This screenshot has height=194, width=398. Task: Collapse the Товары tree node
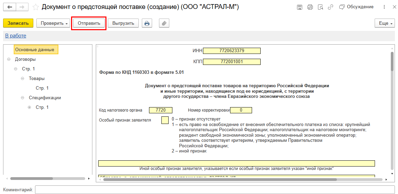point(22,79)
